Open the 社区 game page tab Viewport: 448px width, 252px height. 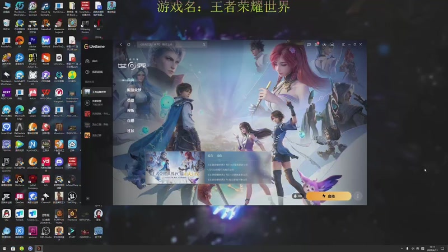coord(130,131)
